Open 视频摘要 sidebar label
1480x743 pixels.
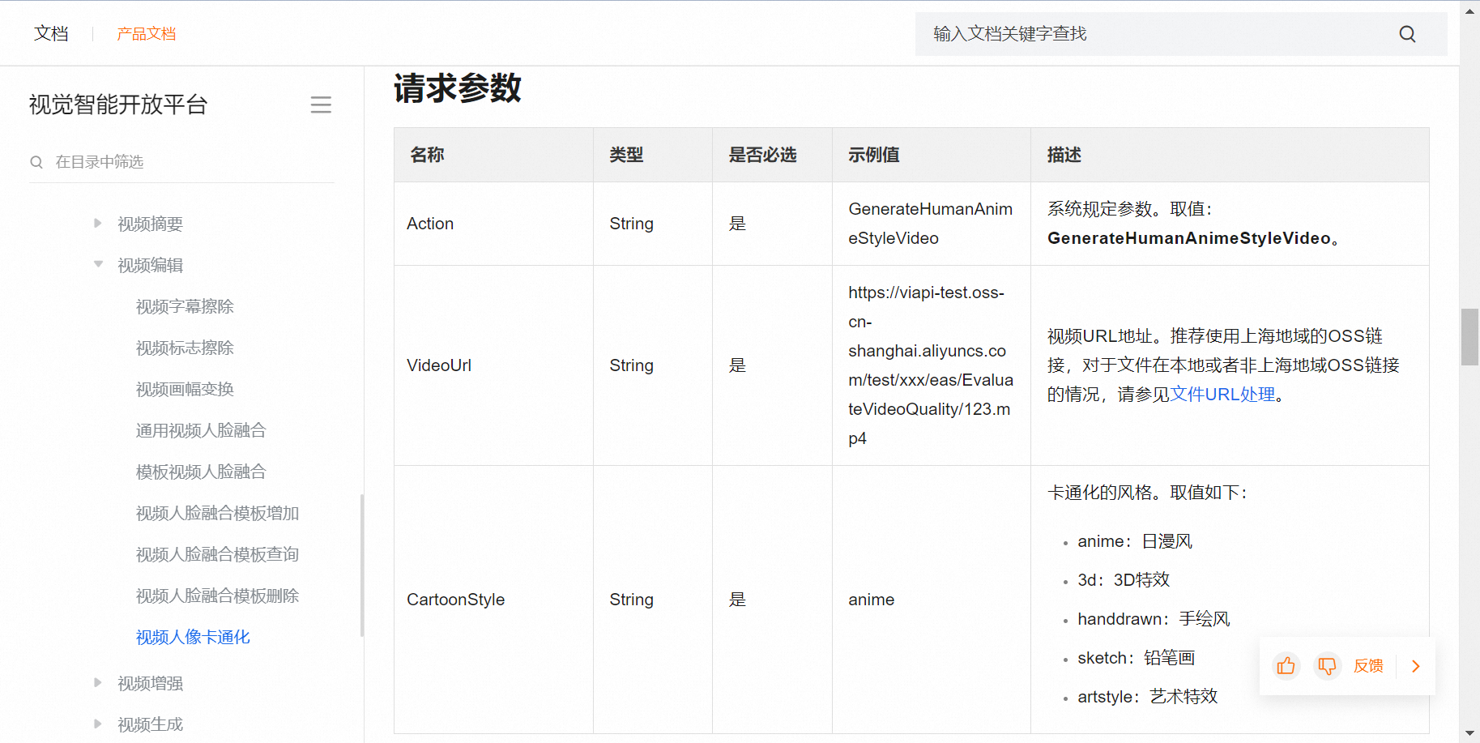pyautogui.click(x=150, y=224)
